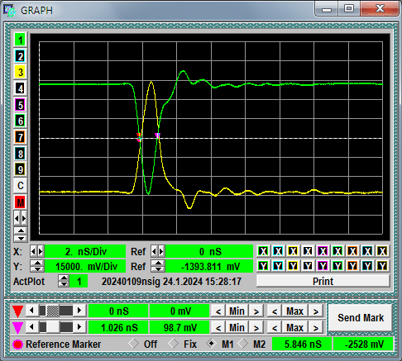
Task: Click Max button in magenta marker row
Action: [294, 327]
